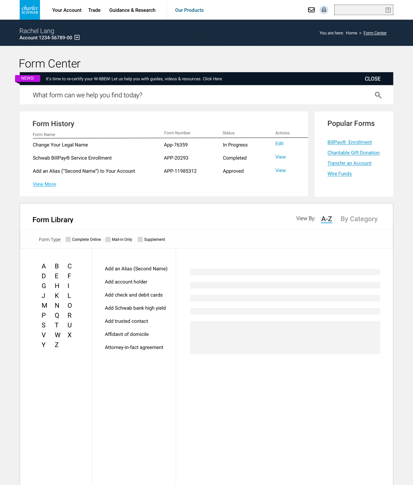This screenshot has width=413, height=485.
Task: Check the Mail-in Only form type
Action: (108, 240)
